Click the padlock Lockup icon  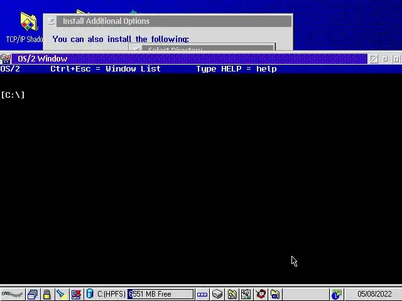pos(46,294)
